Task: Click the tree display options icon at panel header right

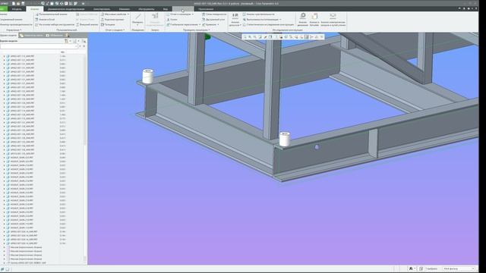Action: point(84,41)
